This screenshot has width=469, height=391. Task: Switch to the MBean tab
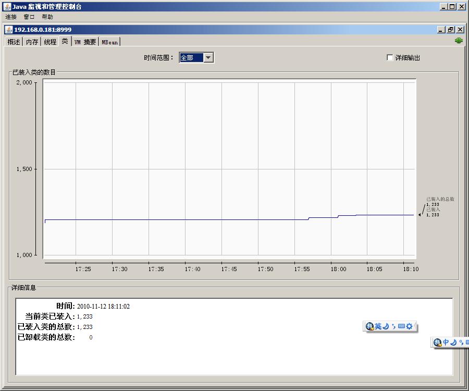pos(109,42)
